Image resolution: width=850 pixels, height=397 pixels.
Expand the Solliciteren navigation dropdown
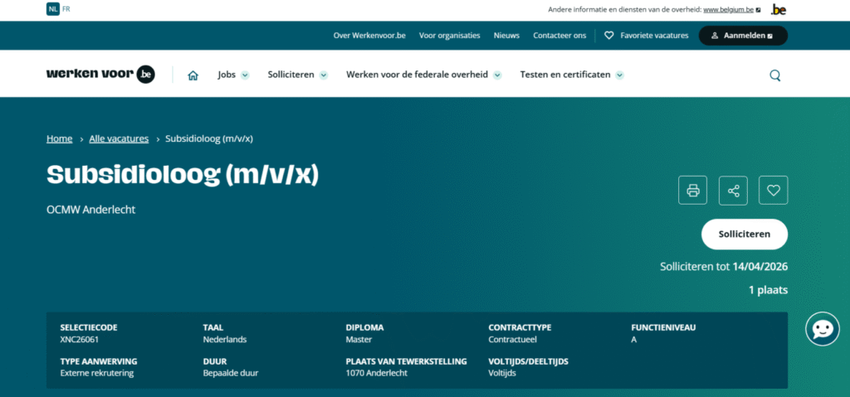pyautogui.click(x=297, y=75)
